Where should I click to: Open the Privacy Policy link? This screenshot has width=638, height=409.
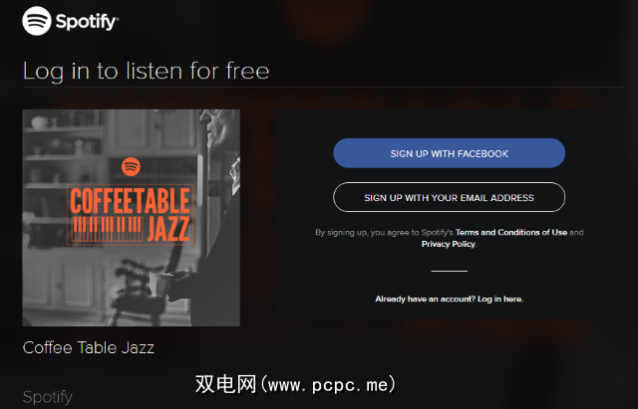point(448,244)
